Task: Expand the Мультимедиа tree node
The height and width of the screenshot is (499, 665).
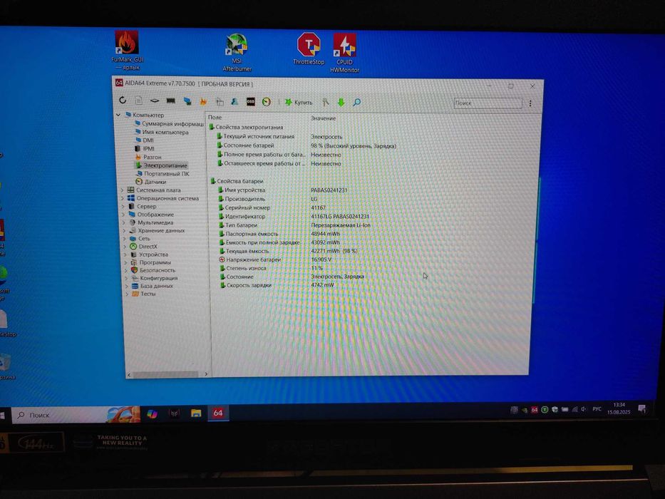Action: tap(124, 222)
